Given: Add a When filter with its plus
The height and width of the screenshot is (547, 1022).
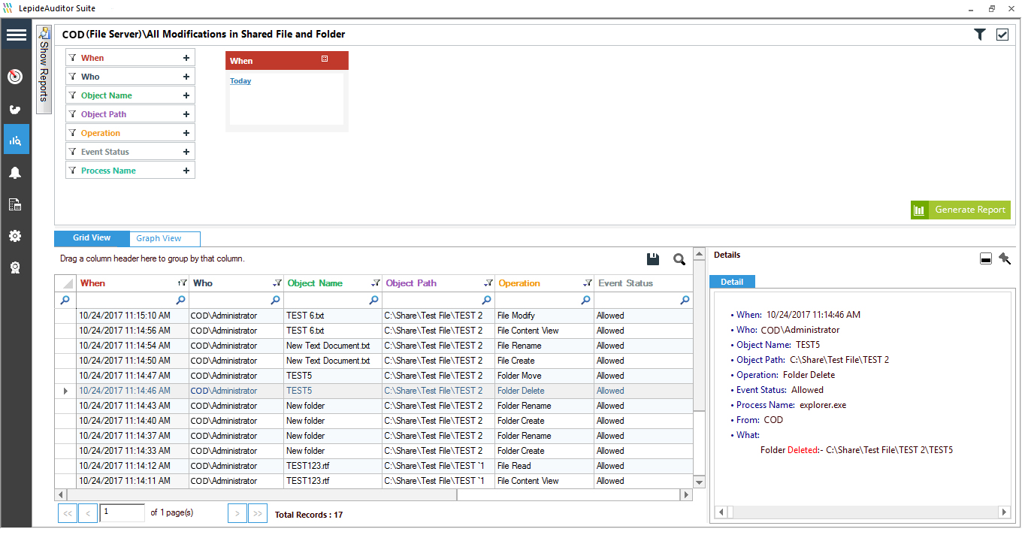Looking at the screenshot, I should [x=186, y=58].
